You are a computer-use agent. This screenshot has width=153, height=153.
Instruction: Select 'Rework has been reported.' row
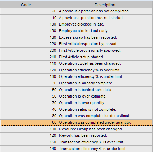pos(77,136)
